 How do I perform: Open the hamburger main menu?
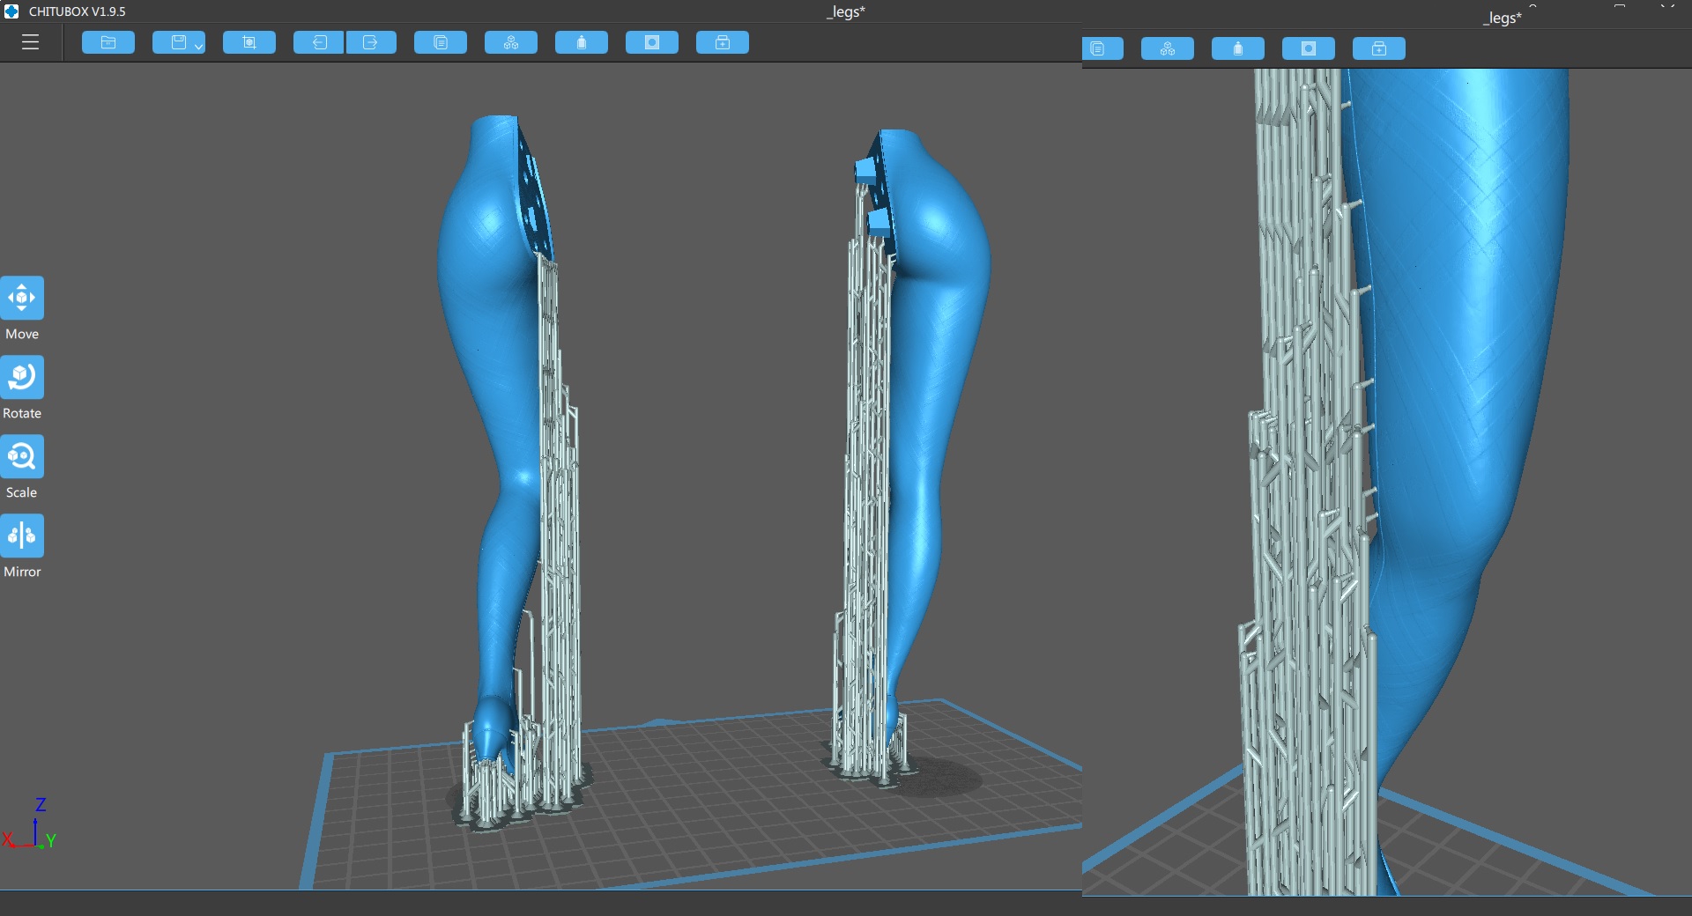pos(30,42)
